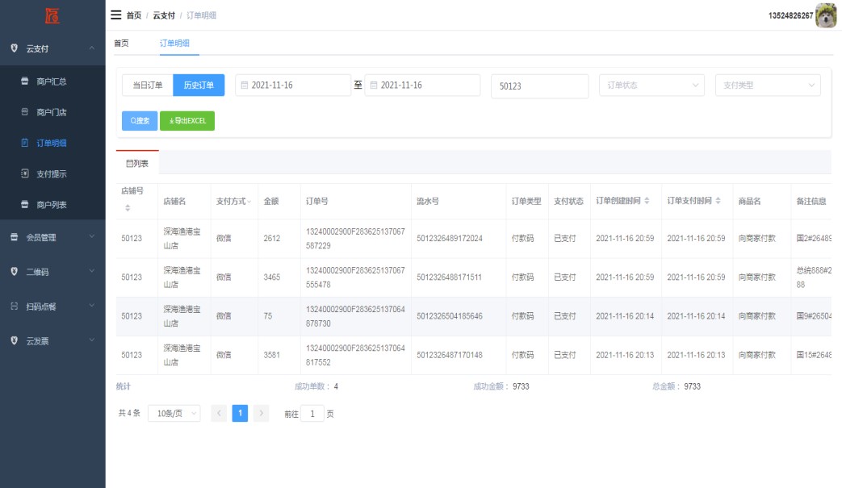The image size is (842, 488).
Task: Sort by 店铺号 column sort arrows
Action: [x=127, y=209]
